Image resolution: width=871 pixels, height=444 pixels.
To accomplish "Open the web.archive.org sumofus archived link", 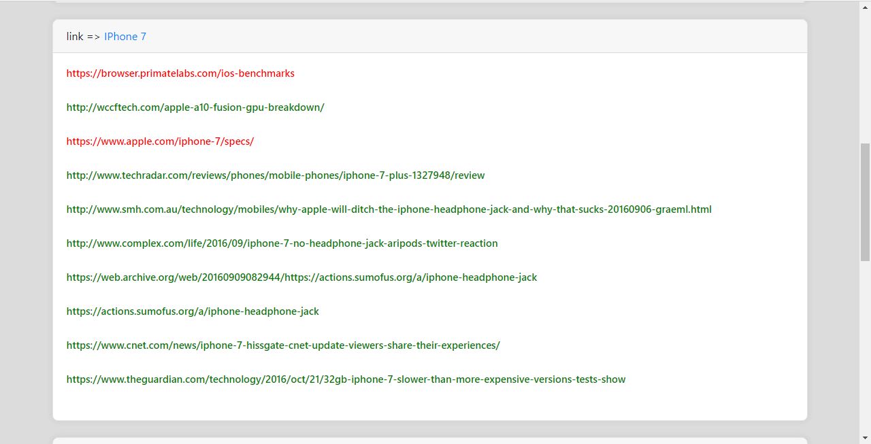I will [x=301, y=277].
